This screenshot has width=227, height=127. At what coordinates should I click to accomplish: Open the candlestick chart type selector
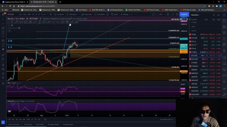[x=51, y=14]
